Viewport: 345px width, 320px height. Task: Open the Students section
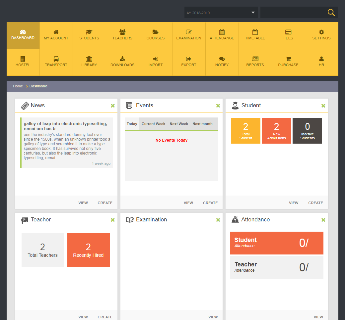tap(89, 35)
